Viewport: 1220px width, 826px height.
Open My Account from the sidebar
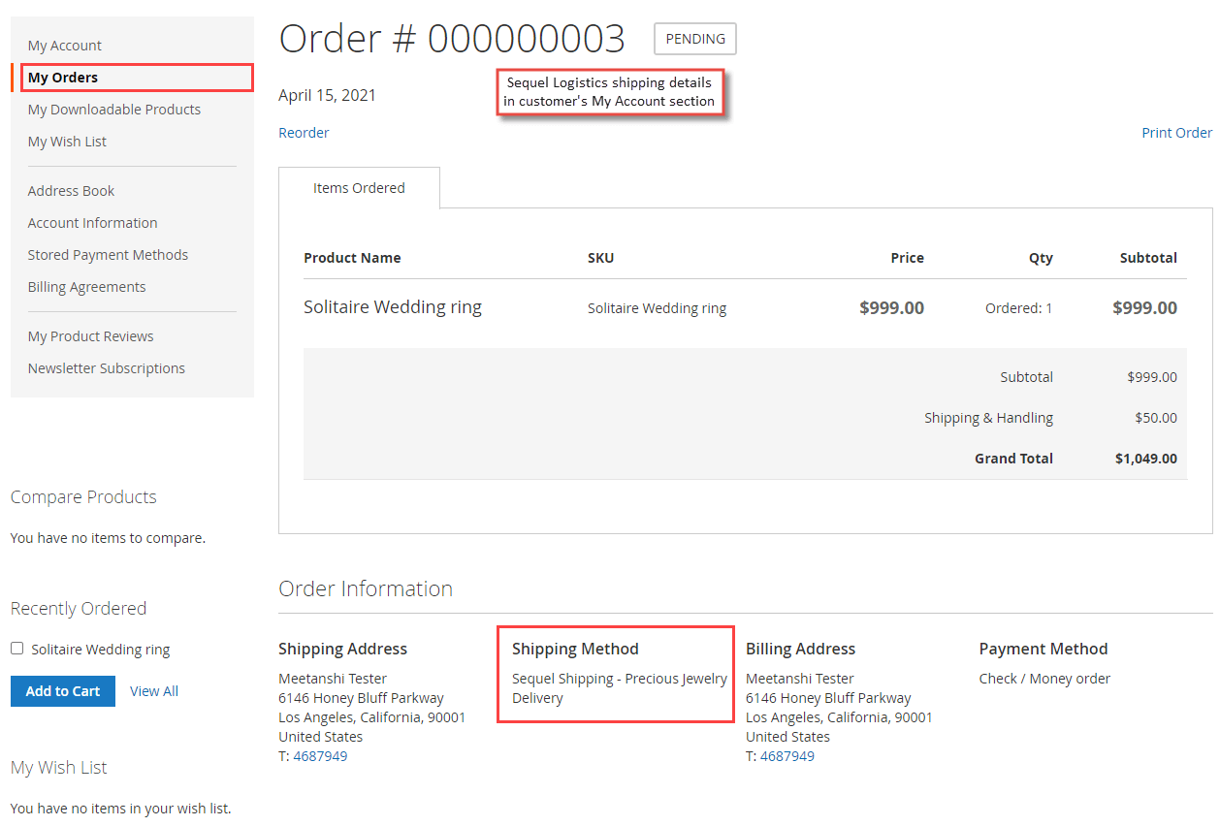(64, 45)
